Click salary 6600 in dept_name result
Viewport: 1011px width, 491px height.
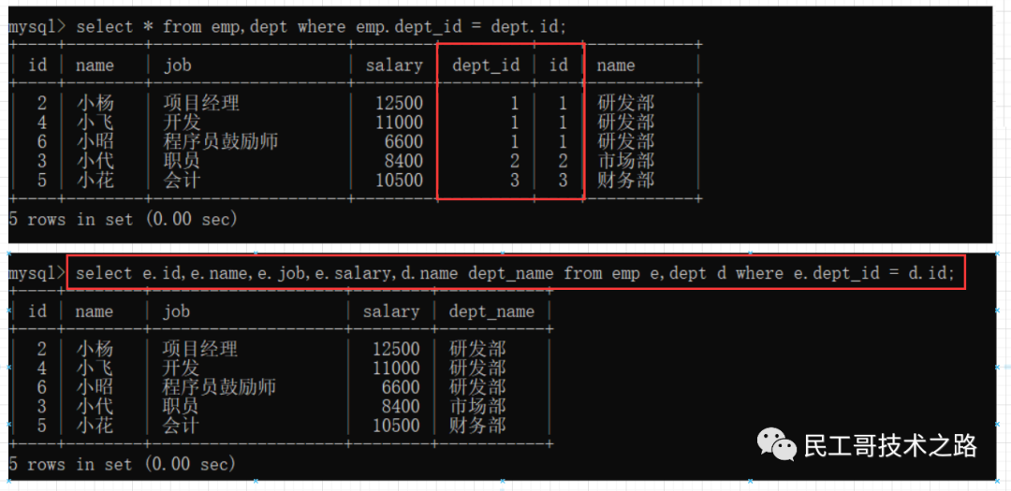point(402,387)
